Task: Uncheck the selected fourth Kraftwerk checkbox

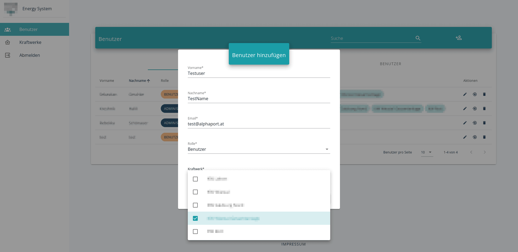Action: (195, 218)
